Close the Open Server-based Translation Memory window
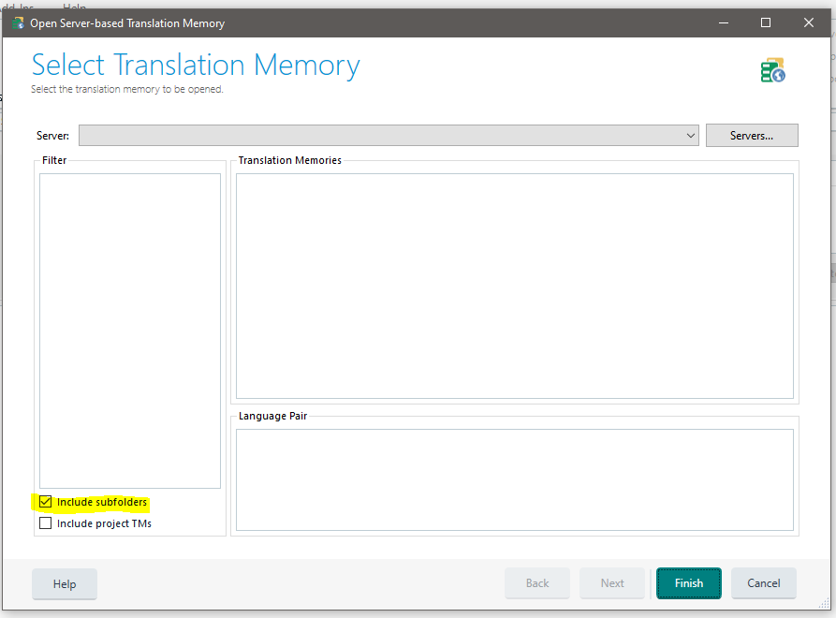Screen dimensions: 836x618 tap(809, 22)
